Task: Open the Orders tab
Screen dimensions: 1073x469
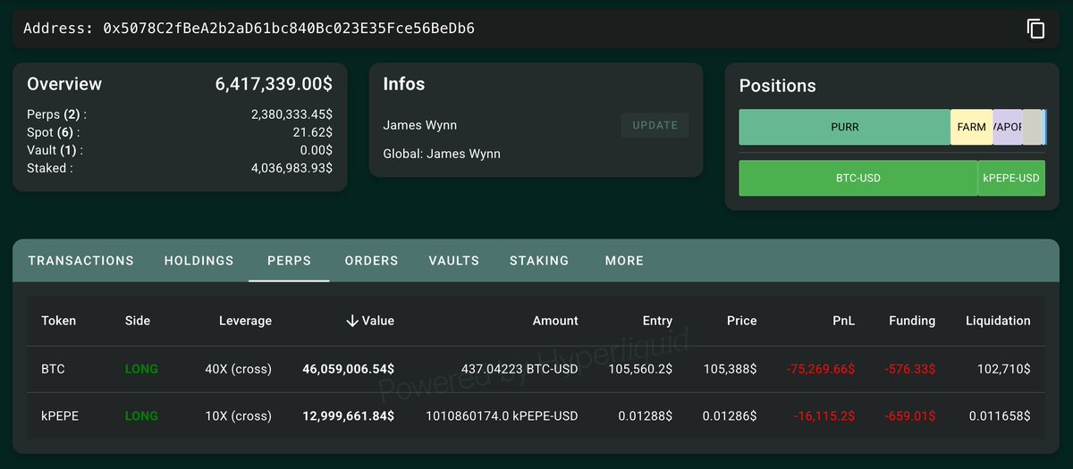Action: 371,261
